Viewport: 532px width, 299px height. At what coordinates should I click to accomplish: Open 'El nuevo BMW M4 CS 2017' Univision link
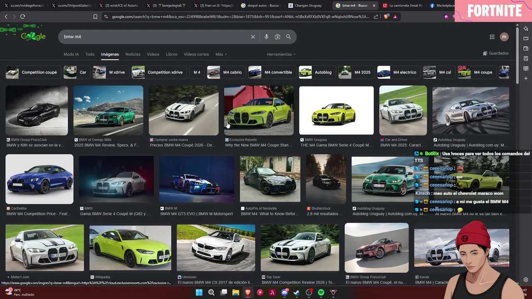coord(215,282)
